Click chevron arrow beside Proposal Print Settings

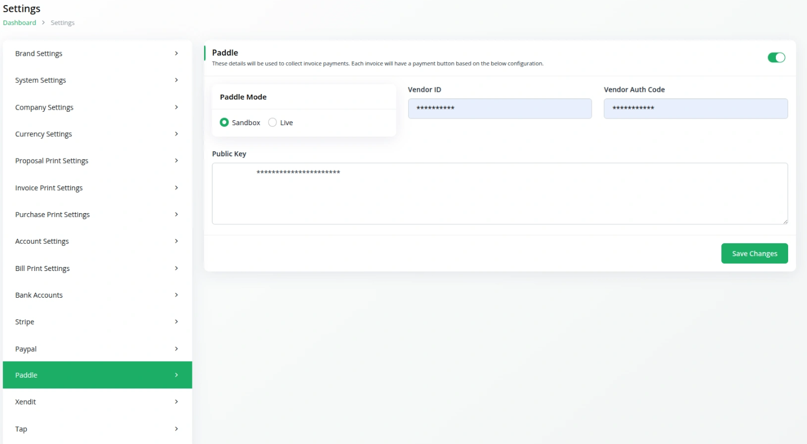[176, 160]
